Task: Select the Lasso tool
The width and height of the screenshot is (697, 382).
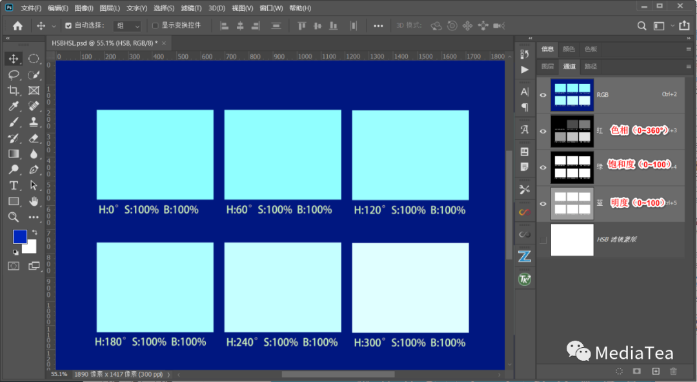Action: pyautogui.click(x=14, y=75)
